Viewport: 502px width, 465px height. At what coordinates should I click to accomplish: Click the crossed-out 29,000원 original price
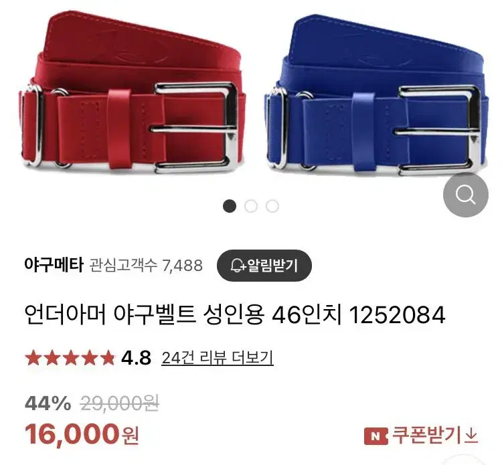(119, 403)
